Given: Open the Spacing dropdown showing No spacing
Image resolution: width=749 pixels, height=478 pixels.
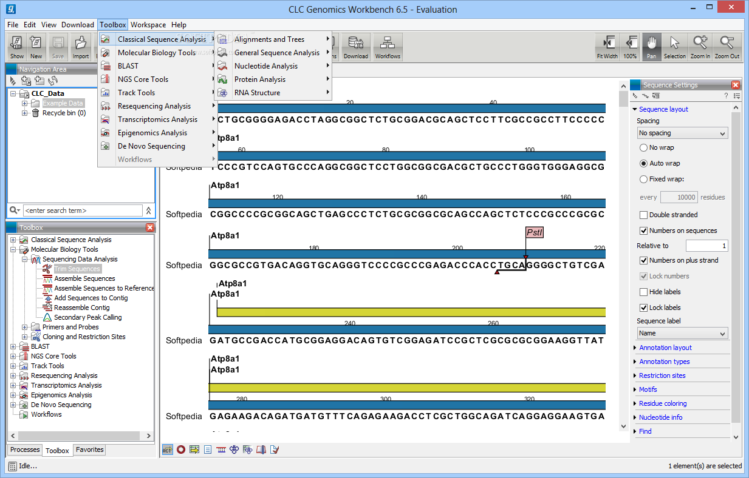Looking at the screenshot, I should click(x=682, y=133).
